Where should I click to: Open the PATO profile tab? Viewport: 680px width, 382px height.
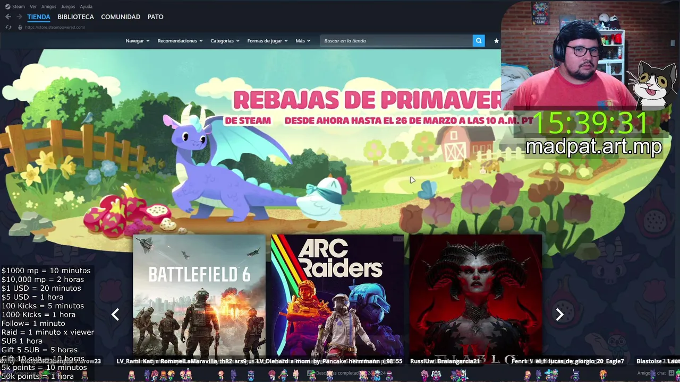pyautogui.click(x=155, y=17)
